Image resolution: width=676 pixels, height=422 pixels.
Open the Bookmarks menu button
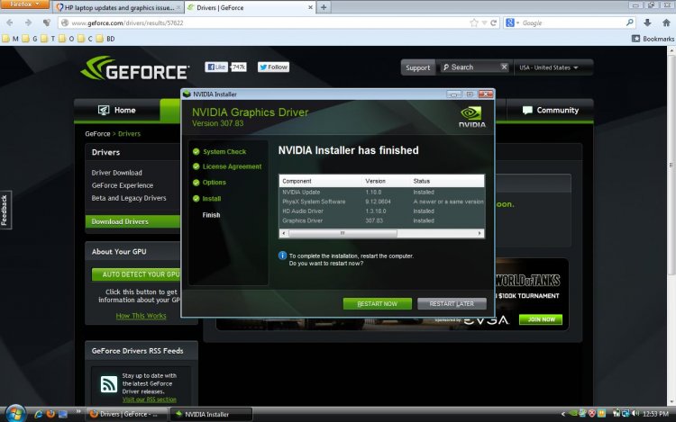pyautogui.click(x=653, y=39)
